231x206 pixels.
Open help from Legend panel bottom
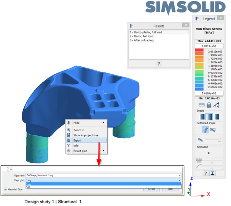pyautogui.click(x=206, y=173)
